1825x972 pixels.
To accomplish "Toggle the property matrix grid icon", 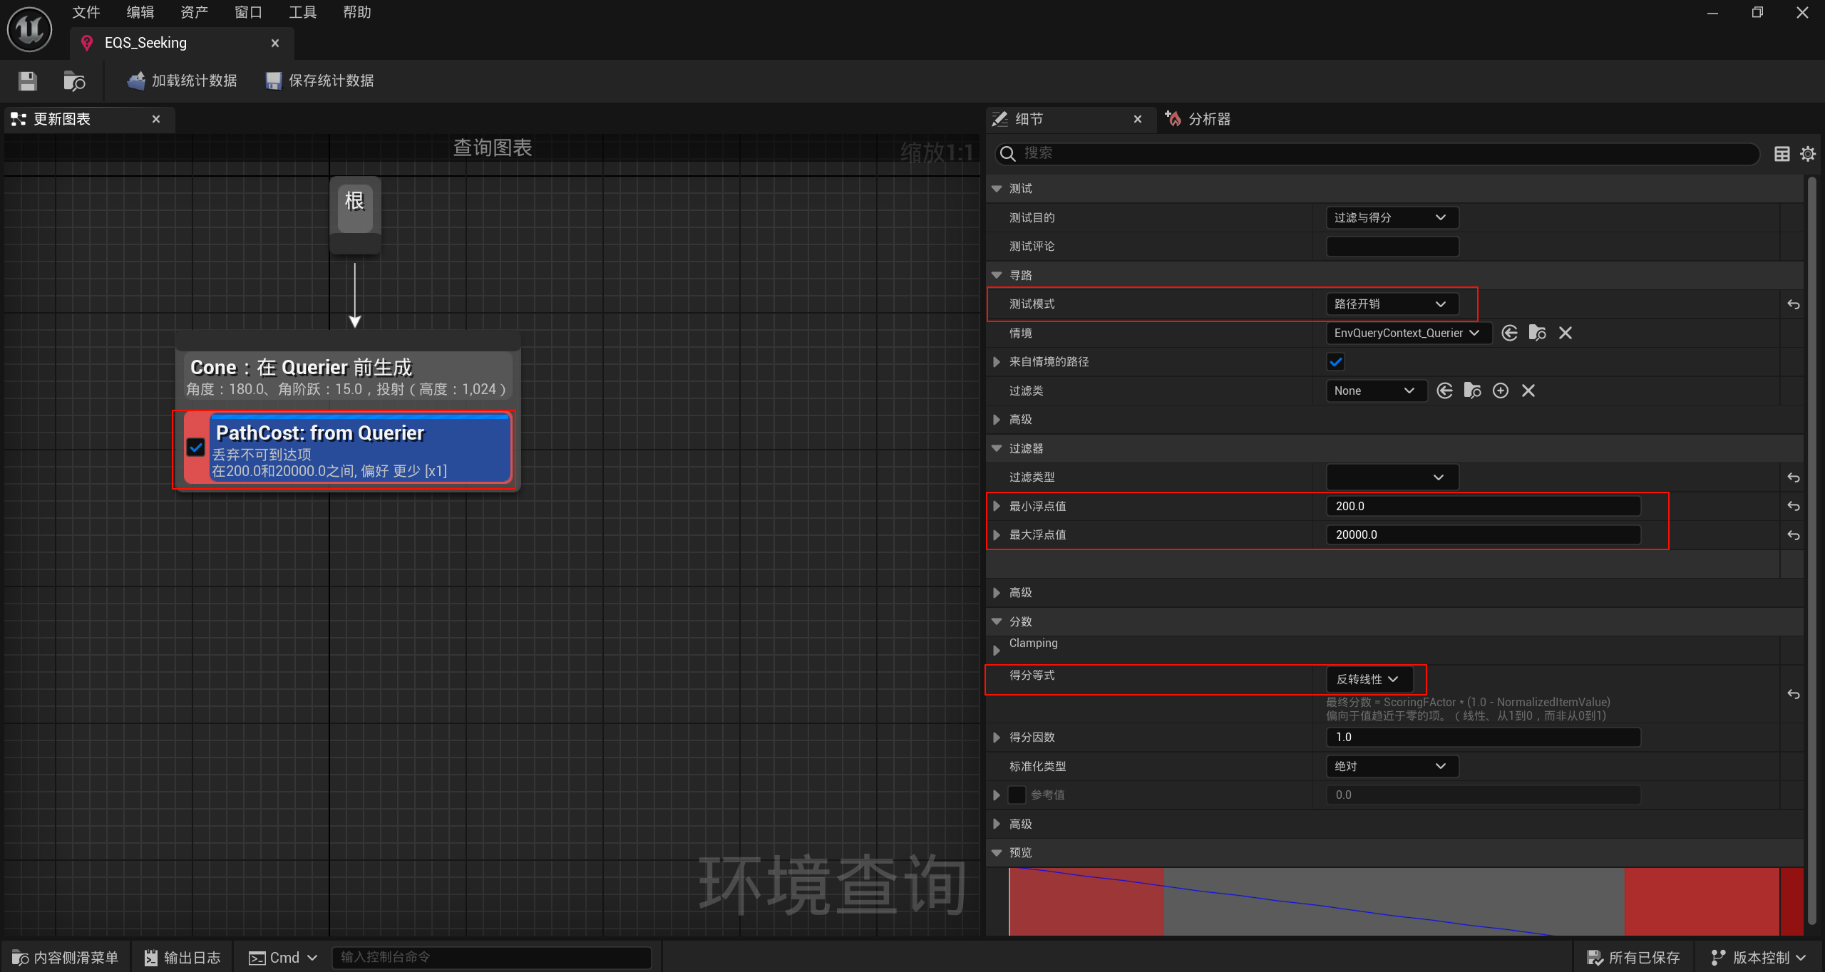I will coord(1782,153).
